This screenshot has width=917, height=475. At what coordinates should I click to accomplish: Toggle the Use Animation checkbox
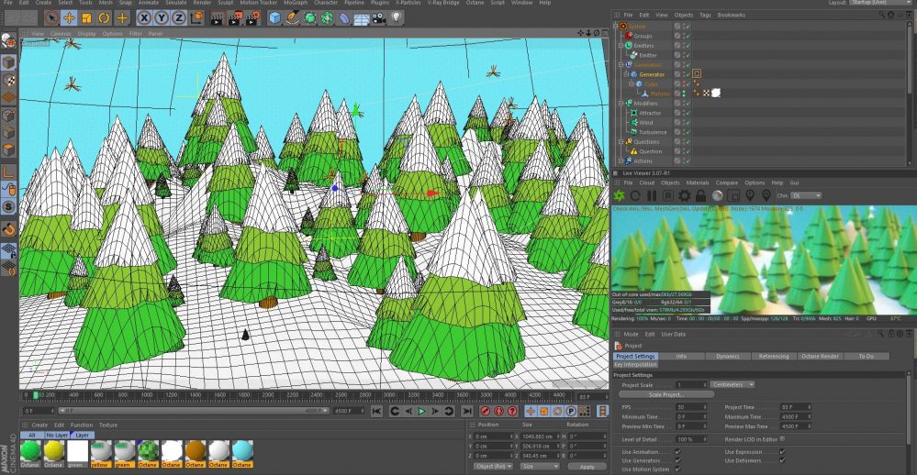click(677, 451)
